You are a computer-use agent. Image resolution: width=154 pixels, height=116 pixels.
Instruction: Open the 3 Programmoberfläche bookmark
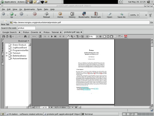[20, 50]
